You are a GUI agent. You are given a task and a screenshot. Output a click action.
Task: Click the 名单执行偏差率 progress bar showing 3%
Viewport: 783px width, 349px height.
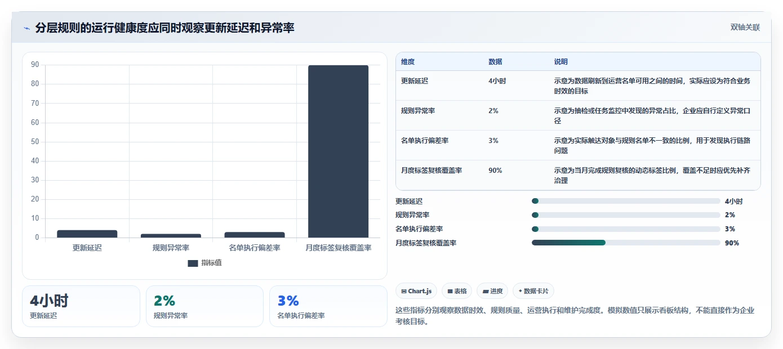click(x=626, y=229)
